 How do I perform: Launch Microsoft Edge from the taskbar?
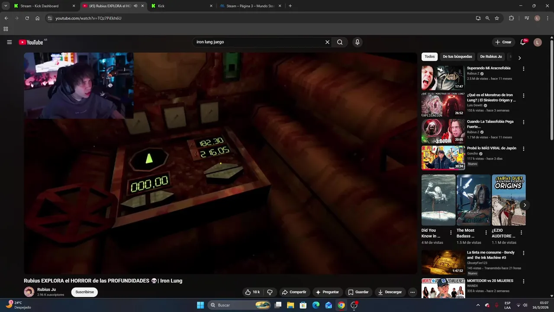coord(316,305)
